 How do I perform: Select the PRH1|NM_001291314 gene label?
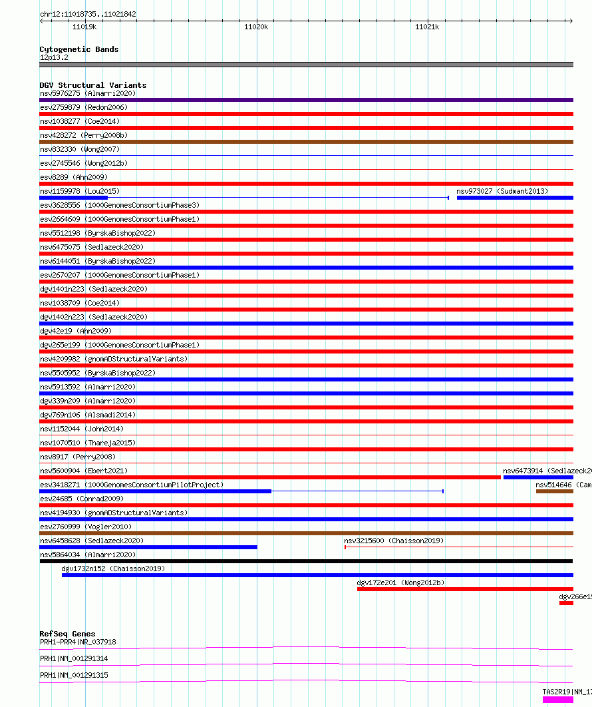click(74, 658)
